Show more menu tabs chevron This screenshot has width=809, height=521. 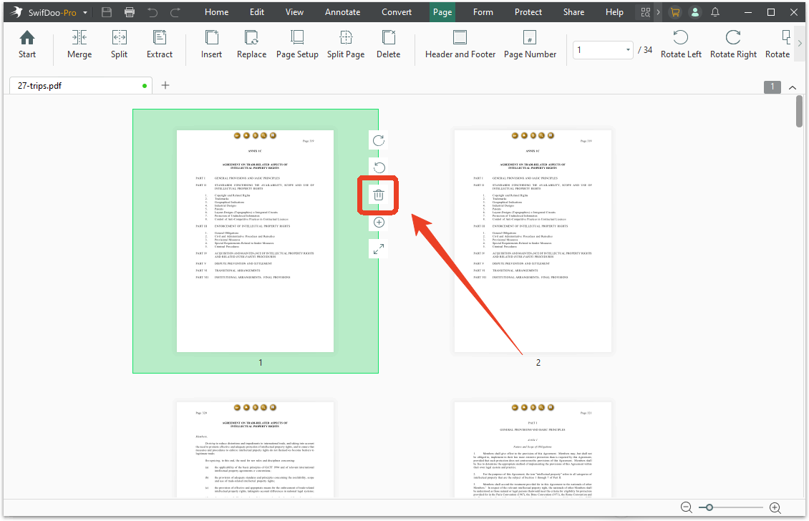coord(658,12)
